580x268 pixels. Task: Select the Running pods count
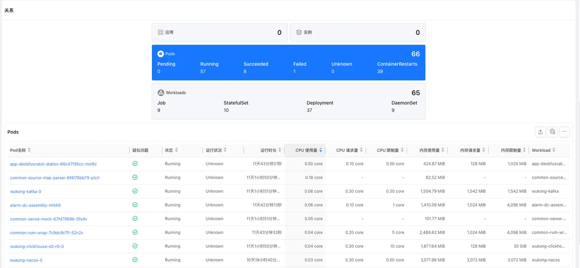click(x=203, y=71)
